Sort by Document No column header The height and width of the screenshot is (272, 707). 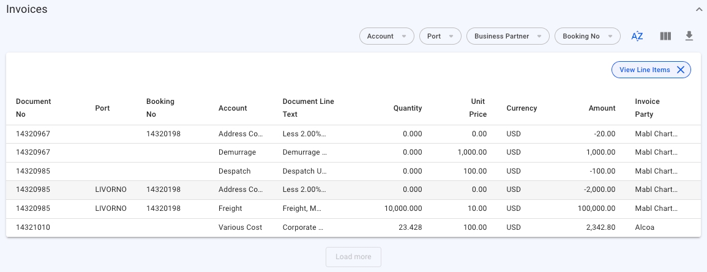coord(34,108)
